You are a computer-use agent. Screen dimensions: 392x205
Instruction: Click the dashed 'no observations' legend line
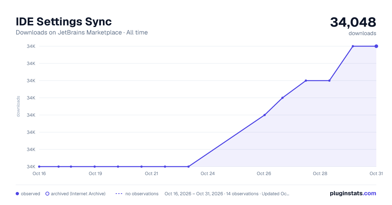[119, 194]
